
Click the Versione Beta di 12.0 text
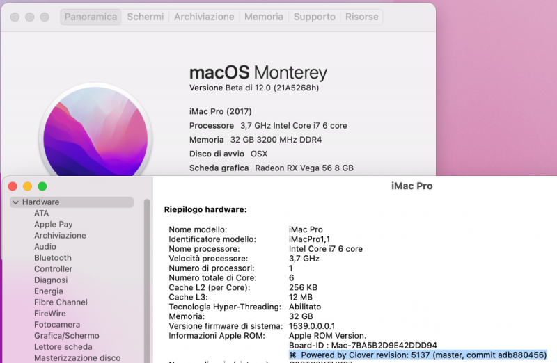254,88
